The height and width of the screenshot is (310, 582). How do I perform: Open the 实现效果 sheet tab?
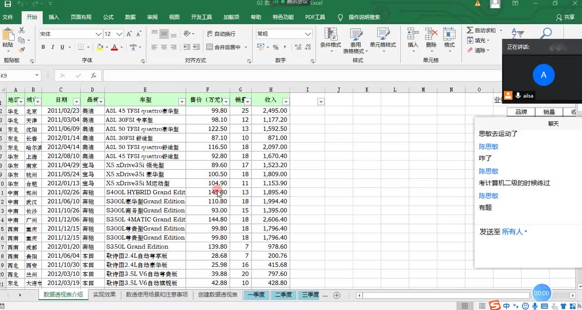coord(105,295)
